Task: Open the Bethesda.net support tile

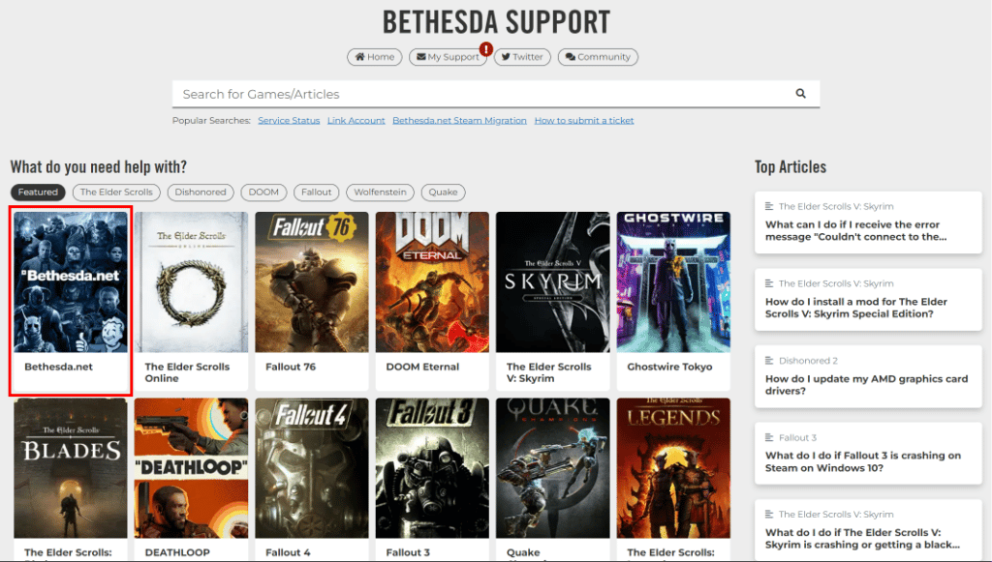Action: pyautogui.click(x=70, y=285)
